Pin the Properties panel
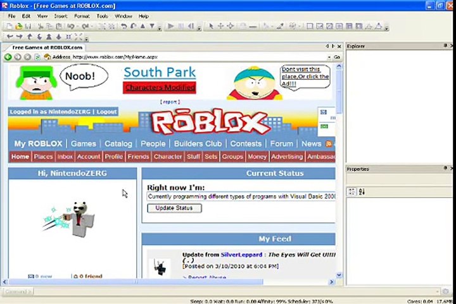Viewport: 456px width, 304px height. click(x=445, y=168)
